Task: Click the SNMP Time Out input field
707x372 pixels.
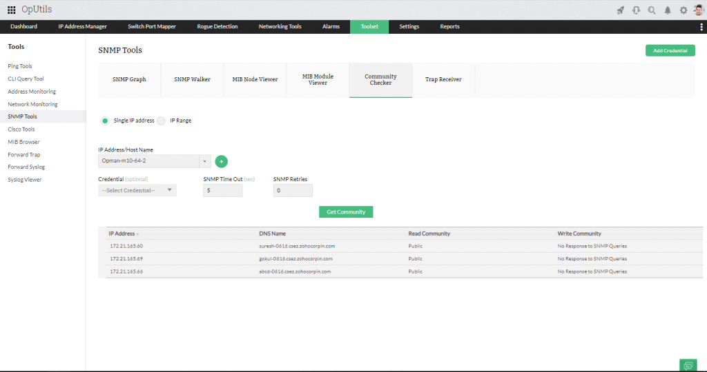Action: 222,190
